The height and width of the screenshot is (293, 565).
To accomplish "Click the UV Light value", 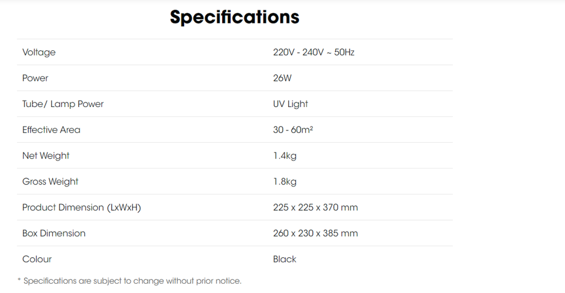I will pos(291,104).
